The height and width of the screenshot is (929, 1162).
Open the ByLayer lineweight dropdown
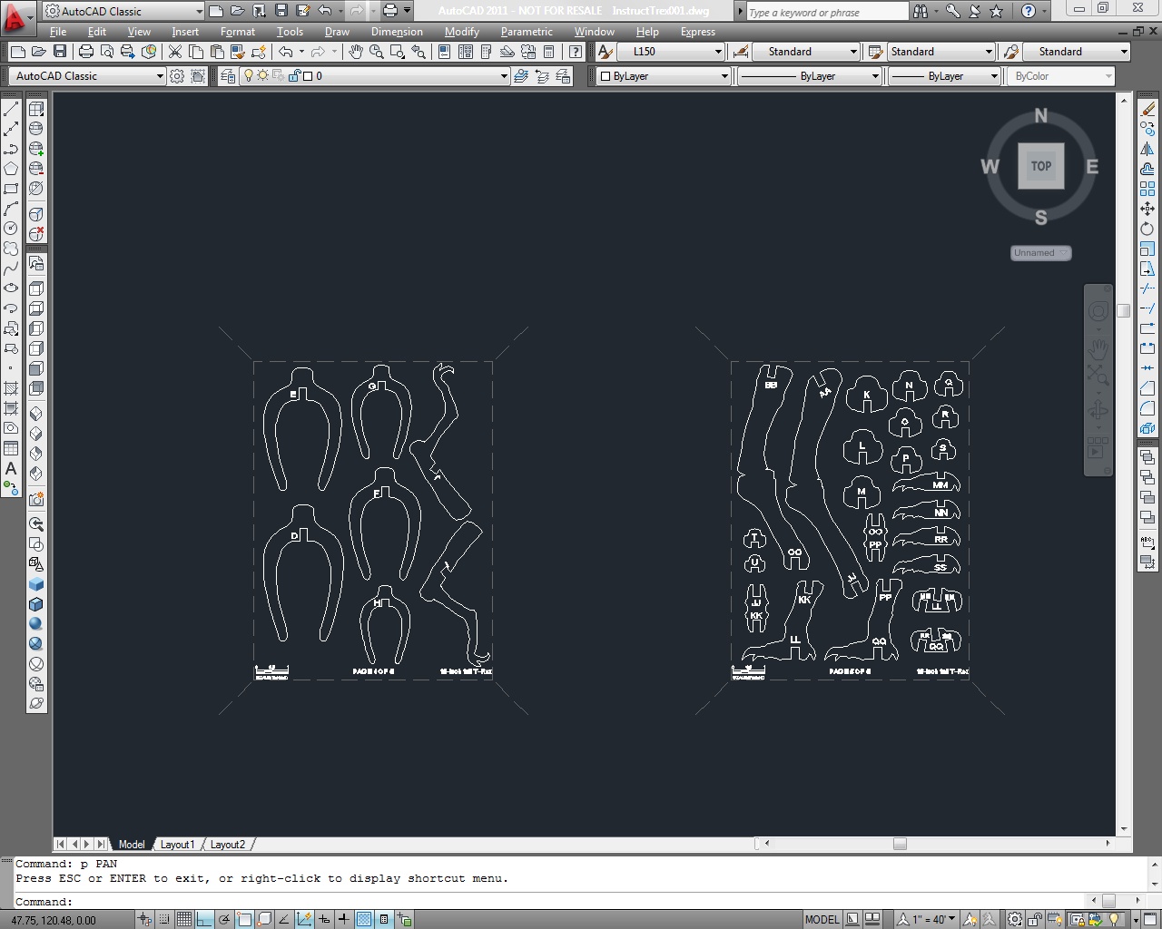944,76
